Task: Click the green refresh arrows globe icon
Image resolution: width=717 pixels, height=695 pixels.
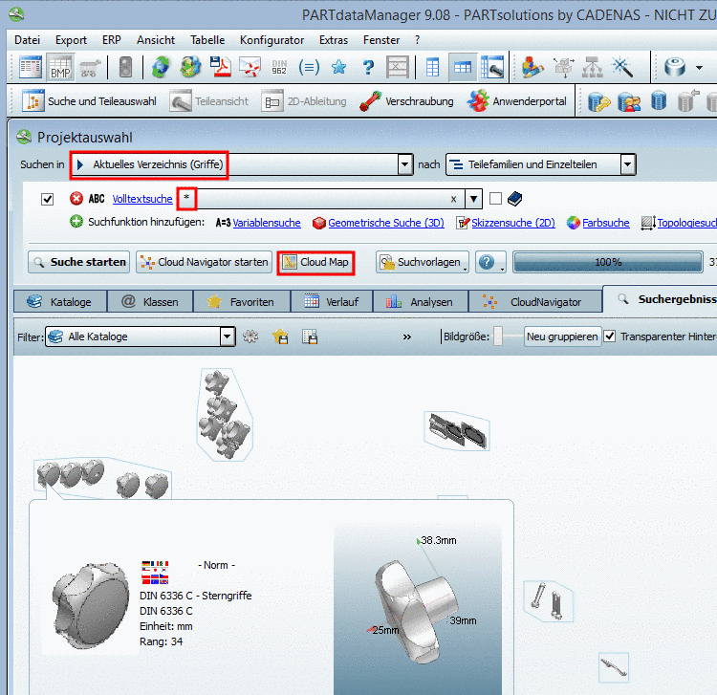Action: point(161,68)
